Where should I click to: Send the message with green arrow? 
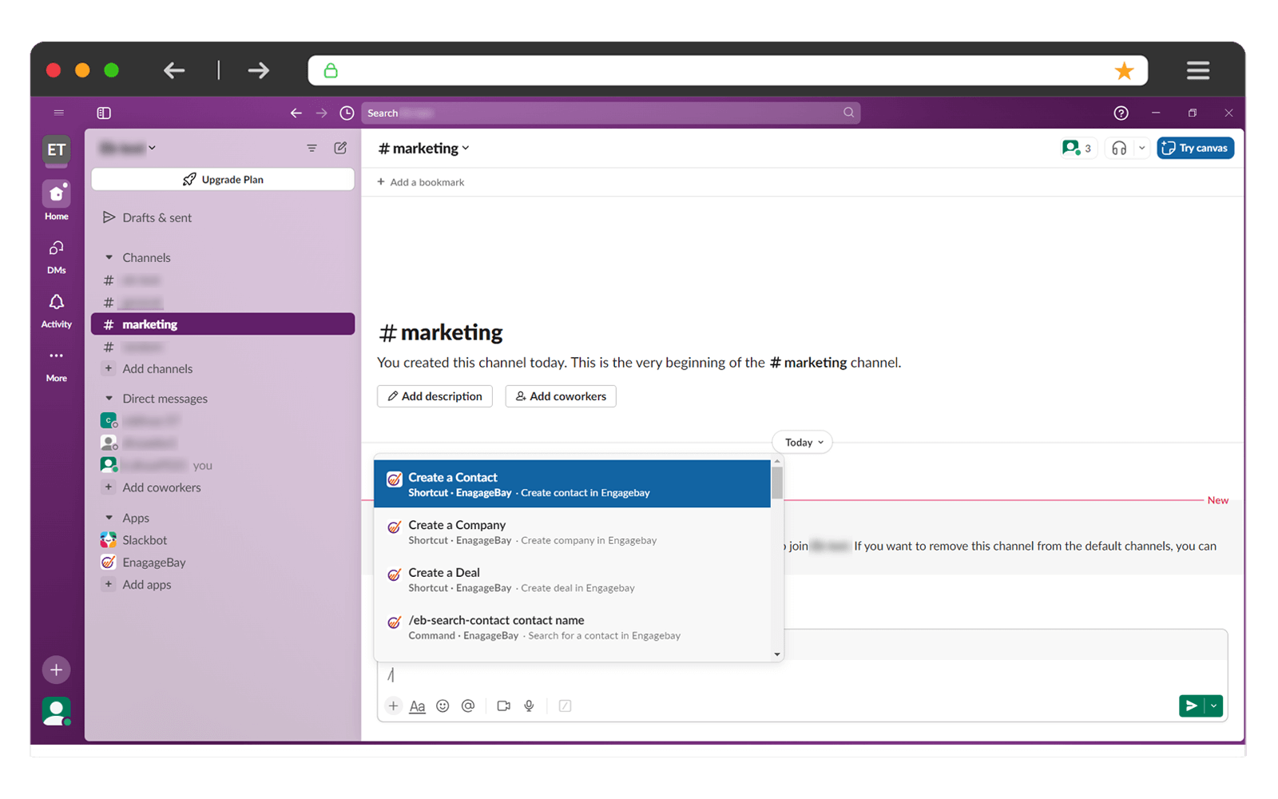1191,706
